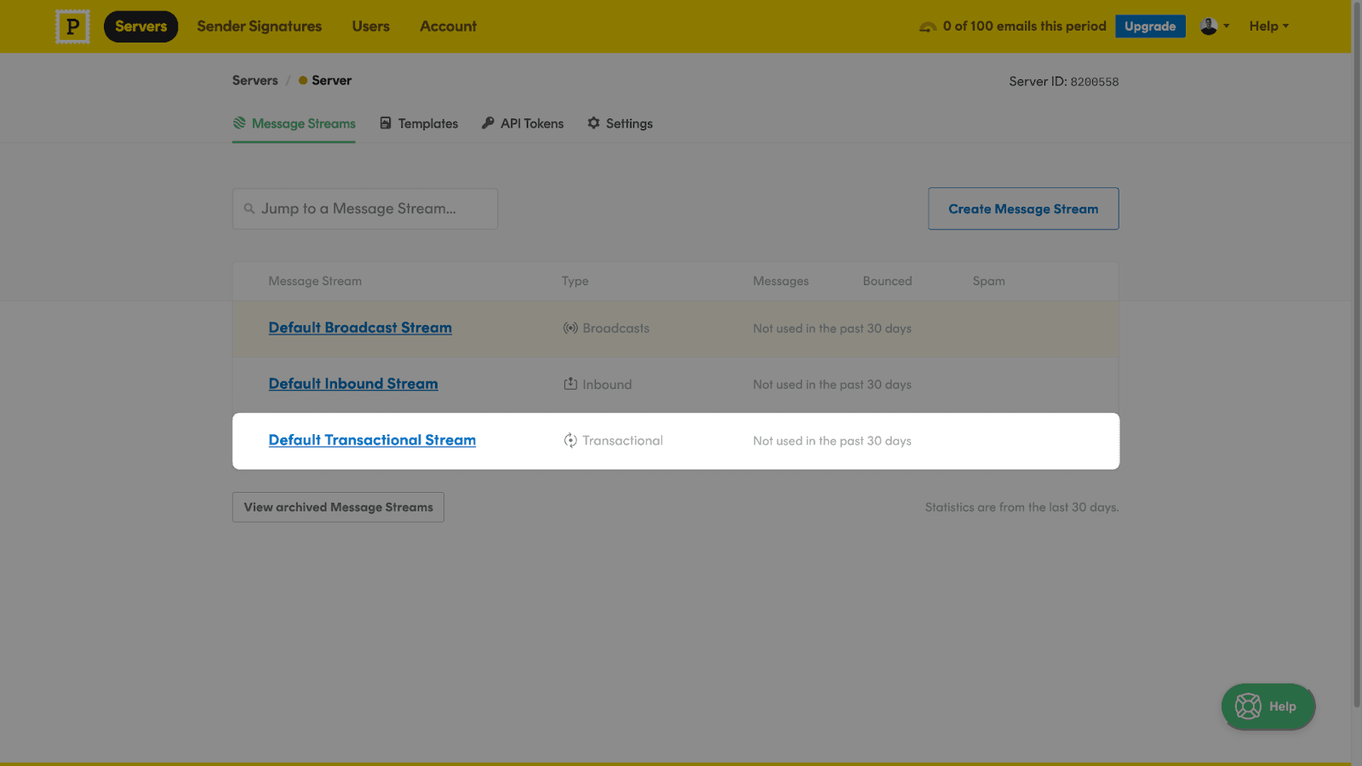This screenshot has height=766, width=1362.
Task: Switch to the Templates tab
Action: (x=427, y=123)
